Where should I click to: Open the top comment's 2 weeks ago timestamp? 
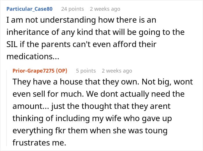click(x=105, y=9)
